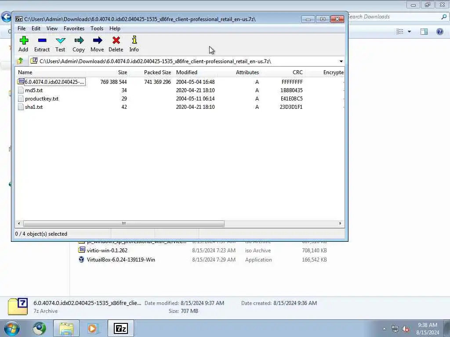Select the sha1.txt file name
The width and height of the screenshot is (450, 337).
(x=34, y=107)
